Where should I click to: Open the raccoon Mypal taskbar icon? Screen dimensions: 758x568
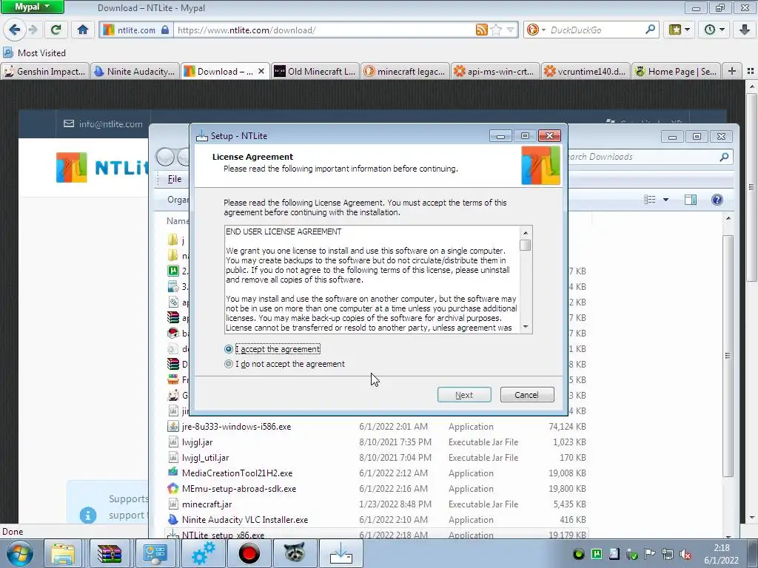[295, 553]
